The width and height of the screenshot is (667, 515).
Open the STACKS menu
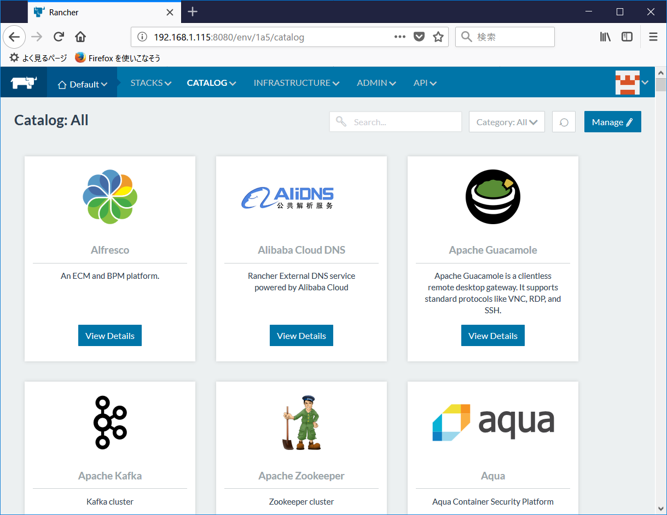coord(151,83)
